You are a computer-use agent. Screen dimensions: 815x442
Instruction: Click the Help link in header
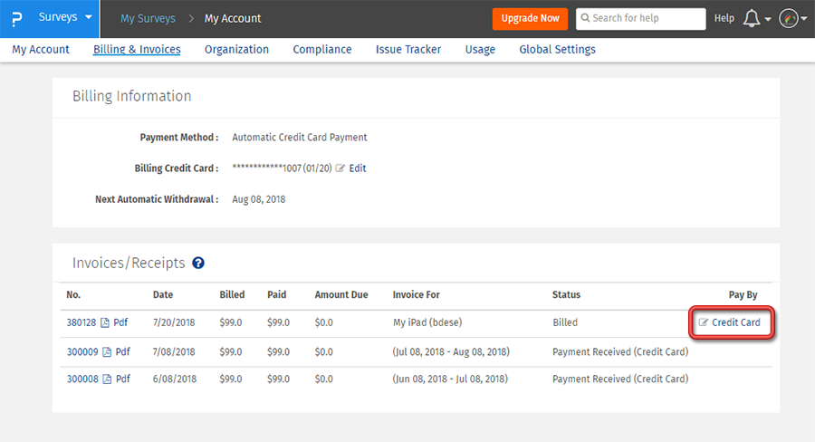pyautogui.click(x=724, y=18)
